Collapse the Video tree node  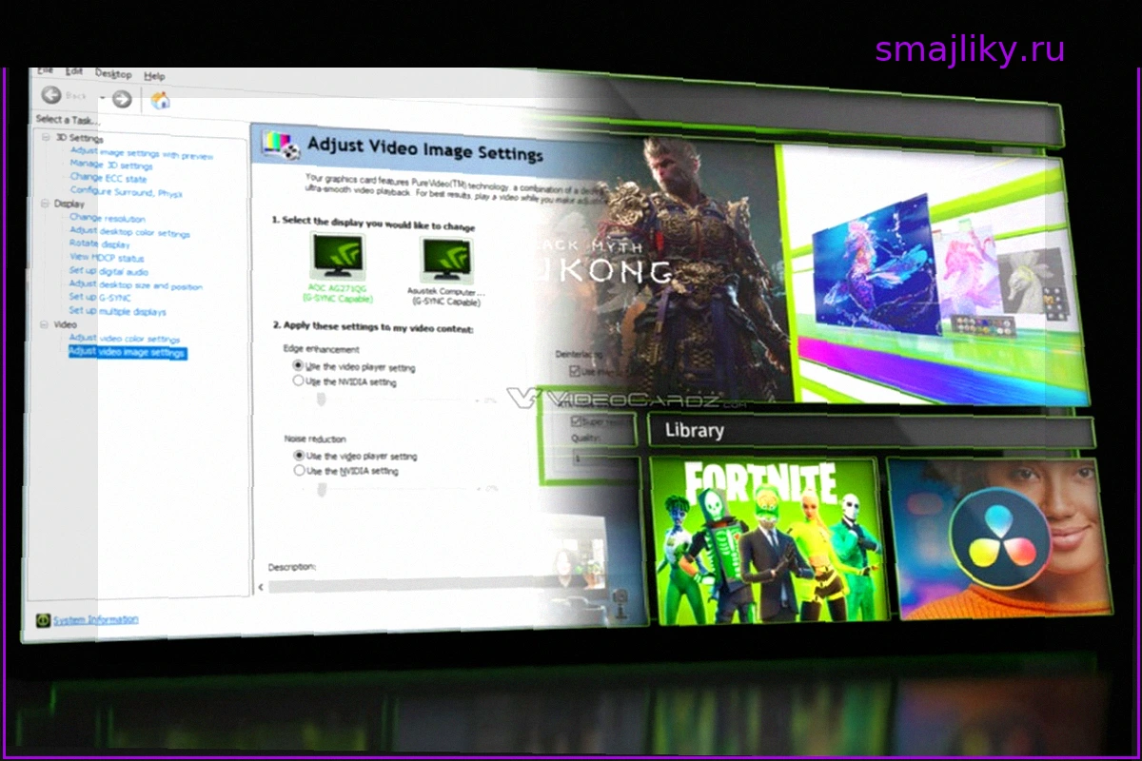pyautogui.click(x=45, y=325)
